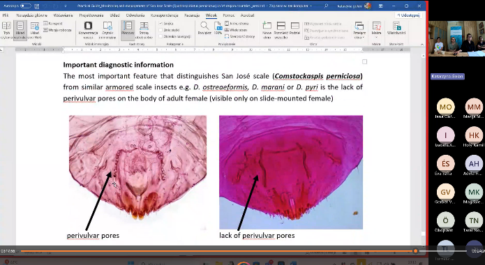The height and width of the screenshot is (265, 485).
Task: Select Pionowy page movement
Action: pyautogui.click(x=128, y=30)
